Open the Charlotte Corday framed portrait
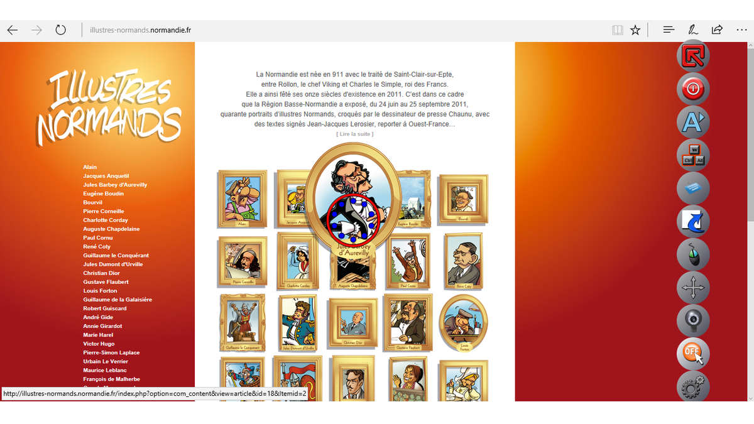Viewport: 754px width, 424px height. click(x=298, y=261)
